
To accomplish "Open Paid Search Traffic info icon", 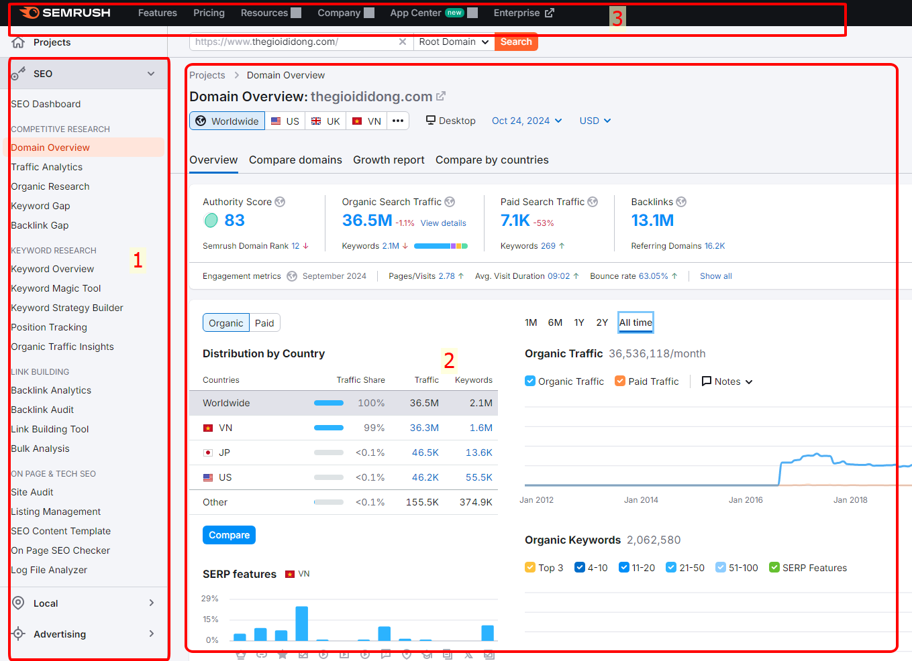I will click(593, 202).
